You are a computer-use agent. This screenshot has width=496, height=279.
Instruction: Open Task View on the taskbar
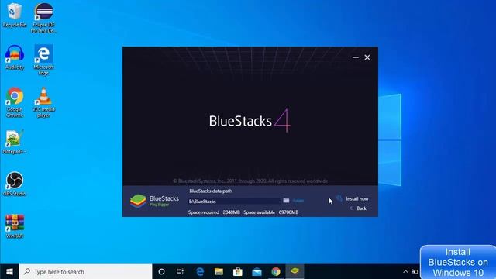tap(180, 272)
